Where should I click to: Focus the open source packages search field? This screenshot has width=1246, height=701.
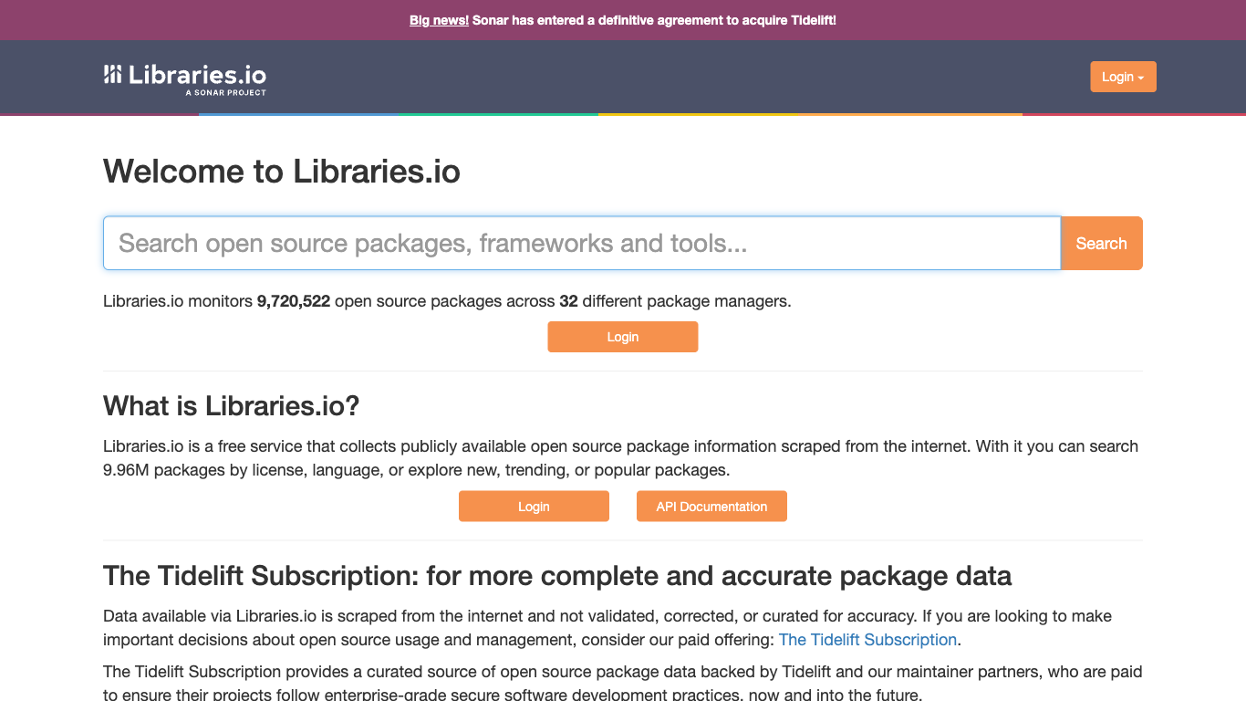(582, 243)
